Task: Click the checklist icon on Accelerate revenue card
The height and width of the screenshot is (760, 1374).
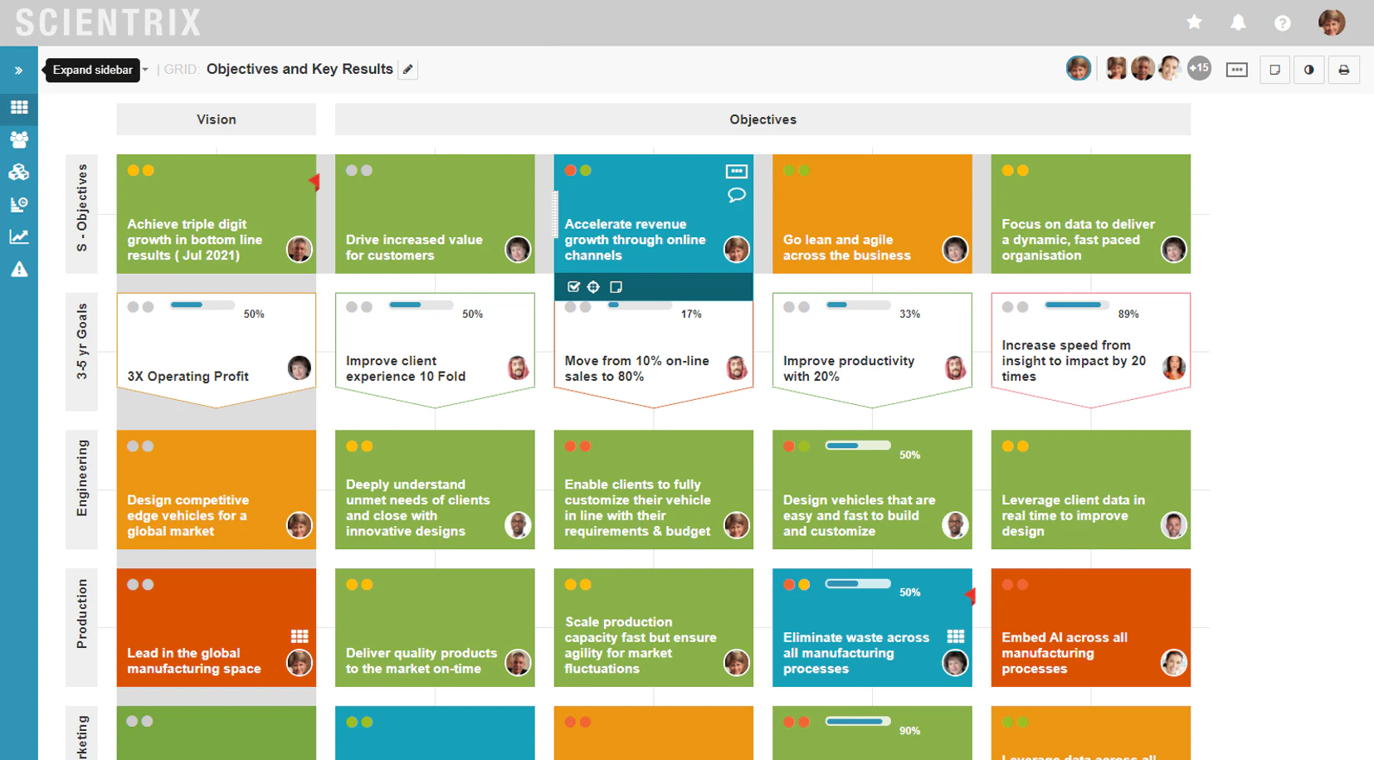Action: click(574, 286)
